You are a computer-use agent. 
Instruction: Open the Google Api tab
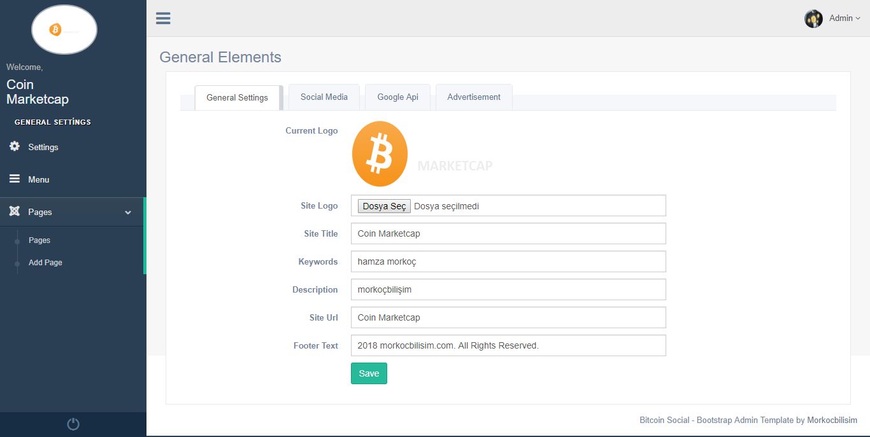tap(397, 97)
